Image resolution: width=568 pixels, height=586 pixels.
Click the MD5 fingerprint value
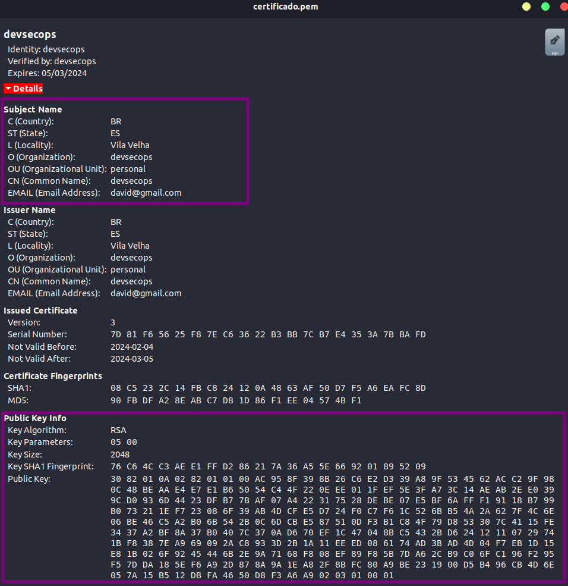coord(236,400)
